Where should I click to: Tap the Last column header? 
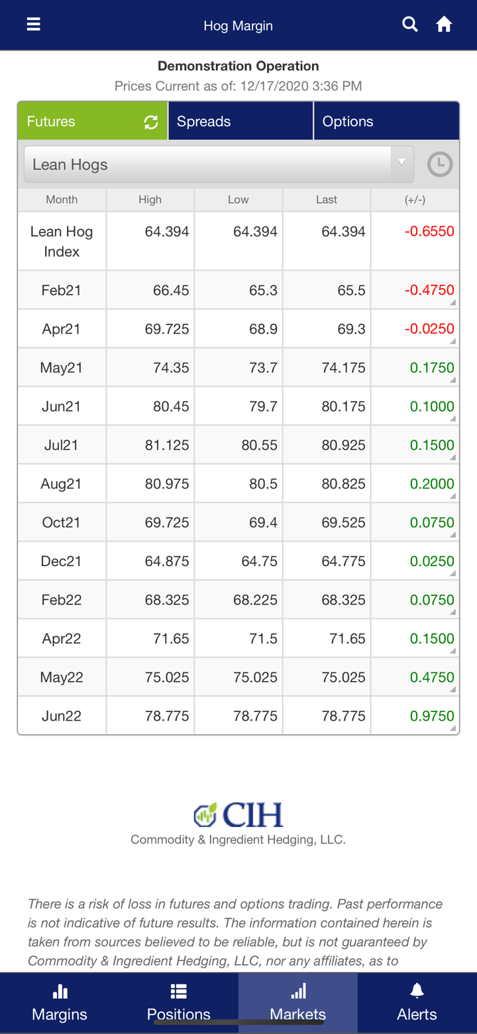(327, 200)
